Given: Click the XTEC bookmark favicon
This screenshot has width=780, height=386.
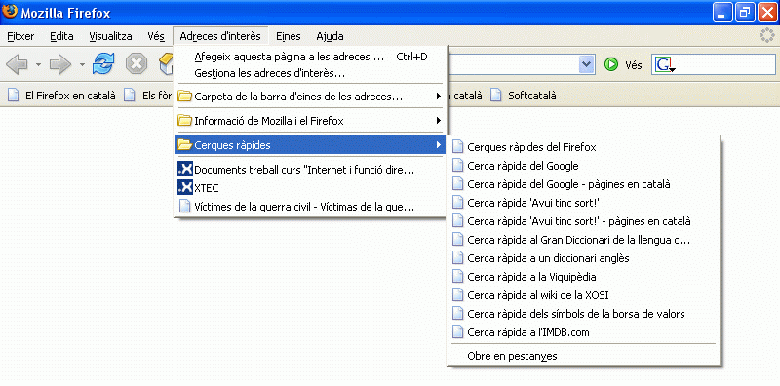Looking at the screenshot, I should click(x=185, y=188).
